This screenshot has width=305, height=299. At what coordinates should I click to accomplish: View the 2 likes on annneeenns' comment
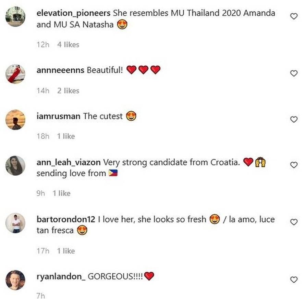[68, 91]
